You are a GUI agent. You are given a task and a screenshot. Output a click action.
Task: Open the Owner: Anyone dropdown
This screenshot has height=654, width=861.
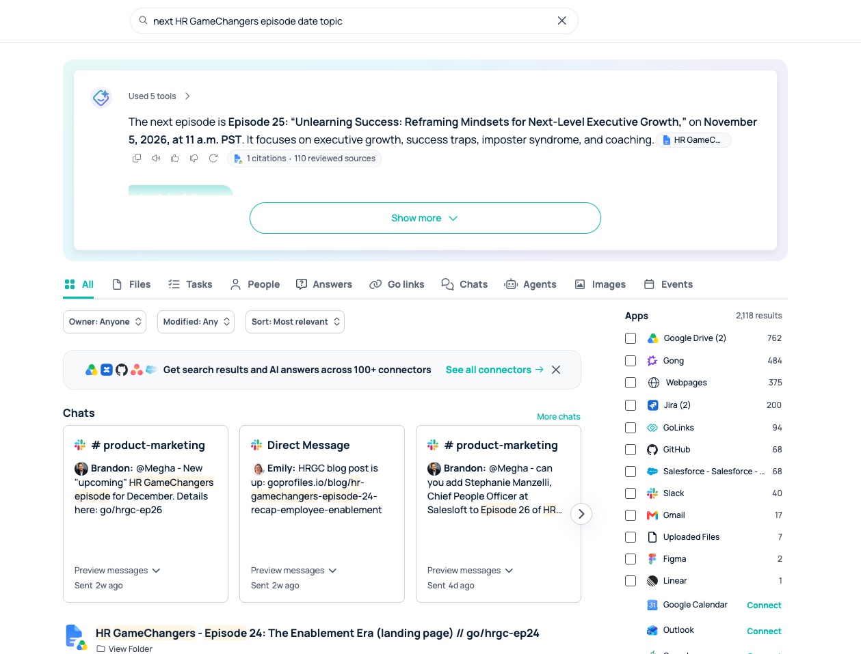[x=105, y=322]
